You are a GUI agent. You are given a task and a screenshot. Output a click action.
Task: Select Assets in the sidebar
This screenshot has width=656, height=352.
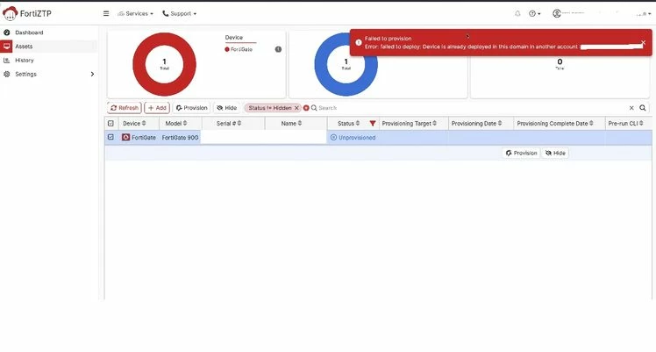pos(24,46)
